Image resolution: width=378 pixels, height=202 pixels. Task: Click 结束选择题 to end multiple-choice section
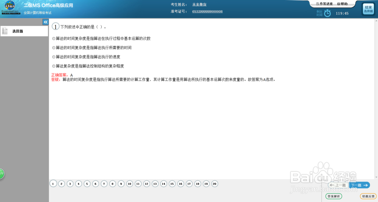click(x=368, y=9)
